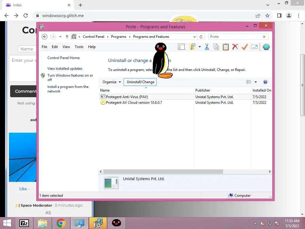The image size is (305, 229).
Task: Toggle the preview pane layout icon
Action: (x=181, y=47)
